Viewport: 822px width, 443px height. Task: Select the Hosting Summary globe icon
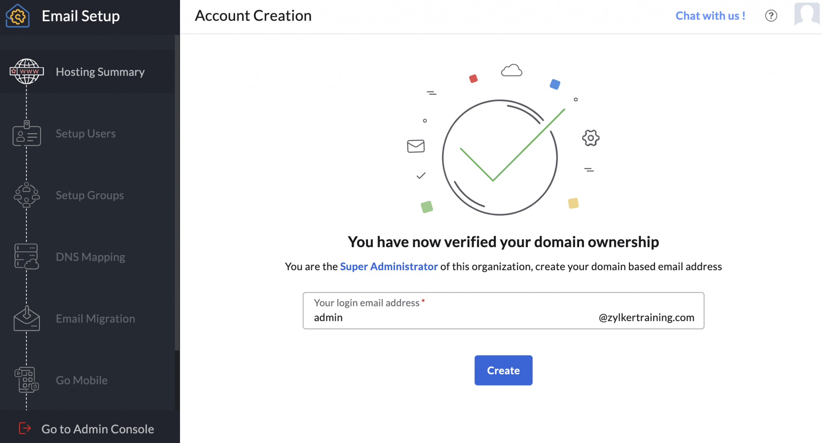coord(26,71)
